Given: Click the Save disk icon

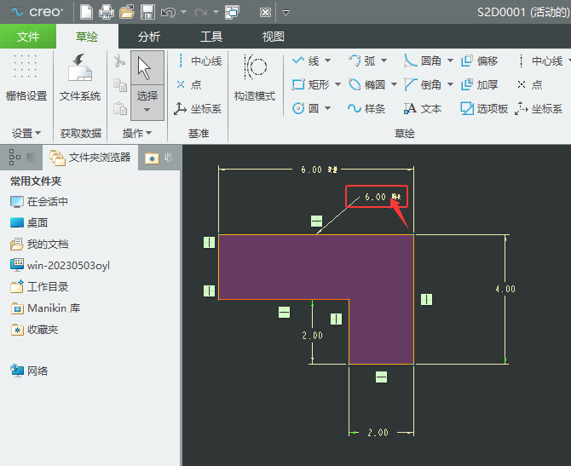Looking at the screenshot, I should pyautogui.click(x=147, y=12).
